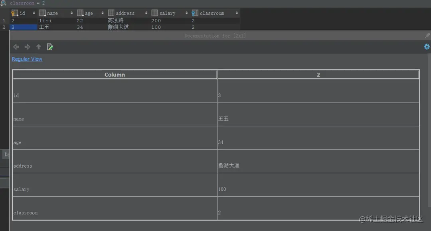Select row number 2 in the grid gutter
431x231 pixels.
(4, 27)
